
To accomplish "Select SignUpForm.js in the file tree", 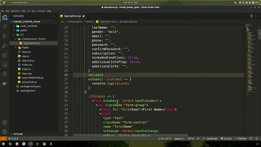I will (34, 43).
